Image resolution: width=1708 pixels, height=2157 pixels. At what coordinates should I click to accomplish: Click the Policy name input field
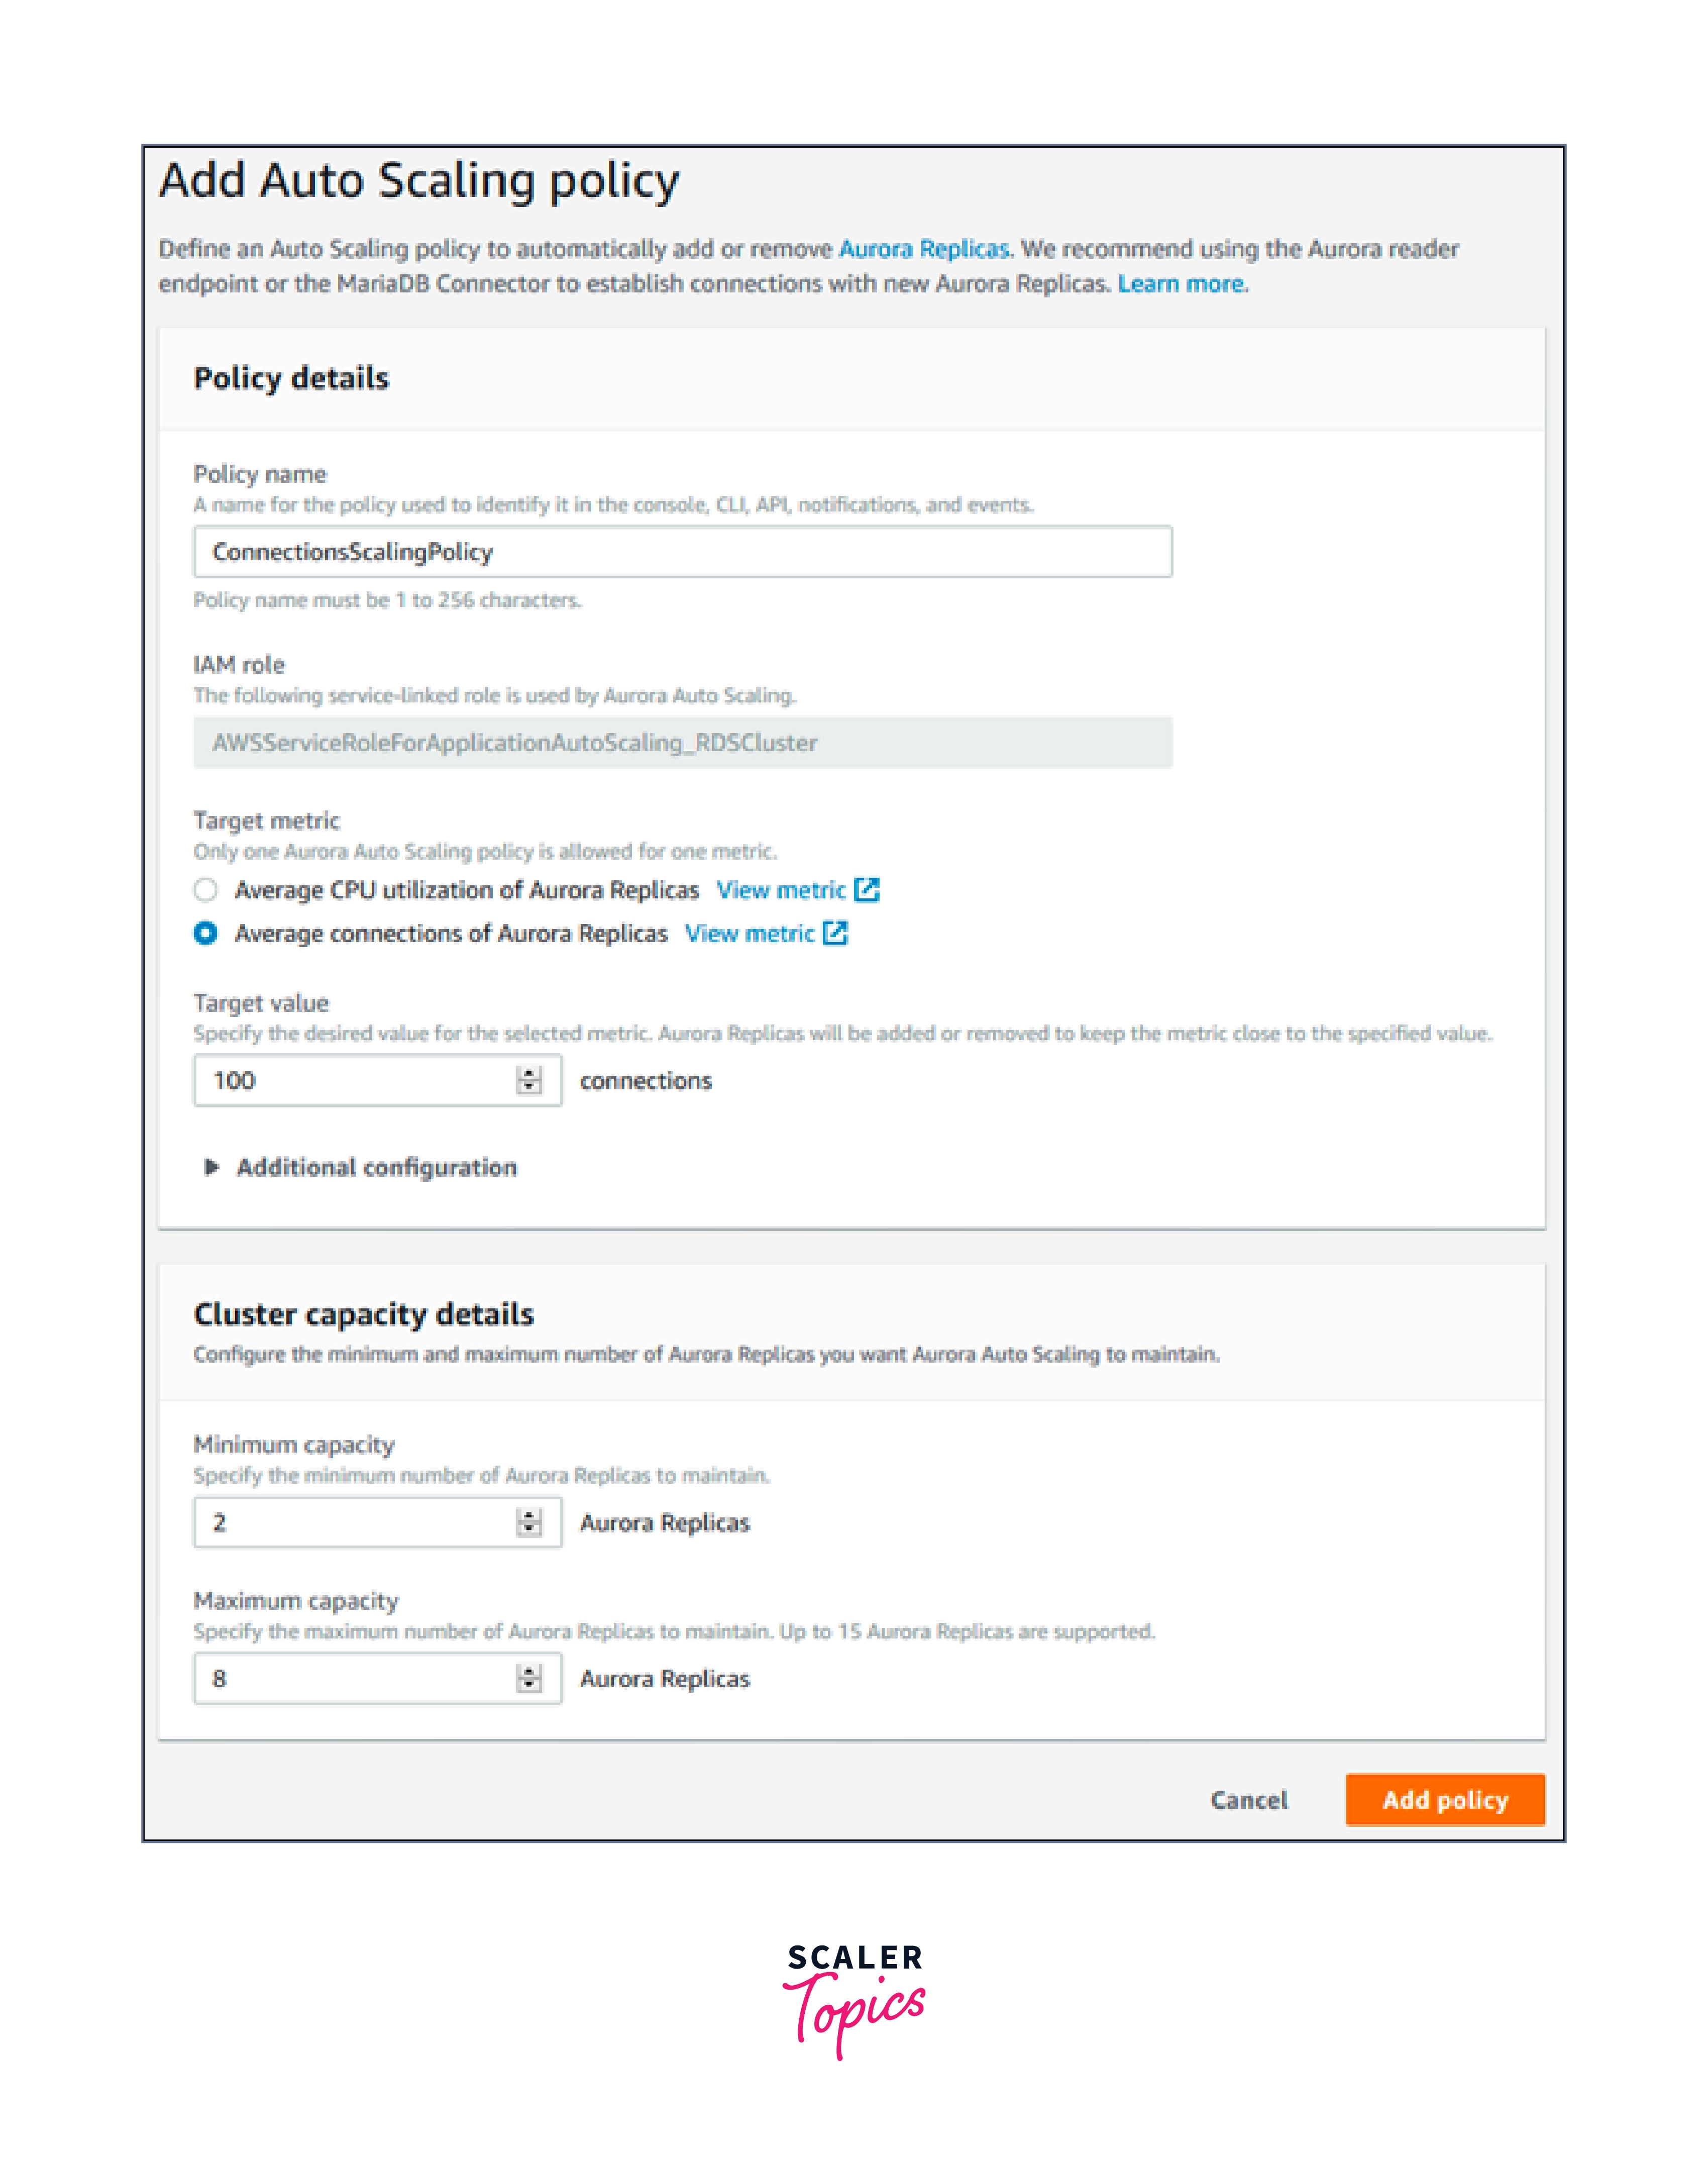(x=682, y=552)
